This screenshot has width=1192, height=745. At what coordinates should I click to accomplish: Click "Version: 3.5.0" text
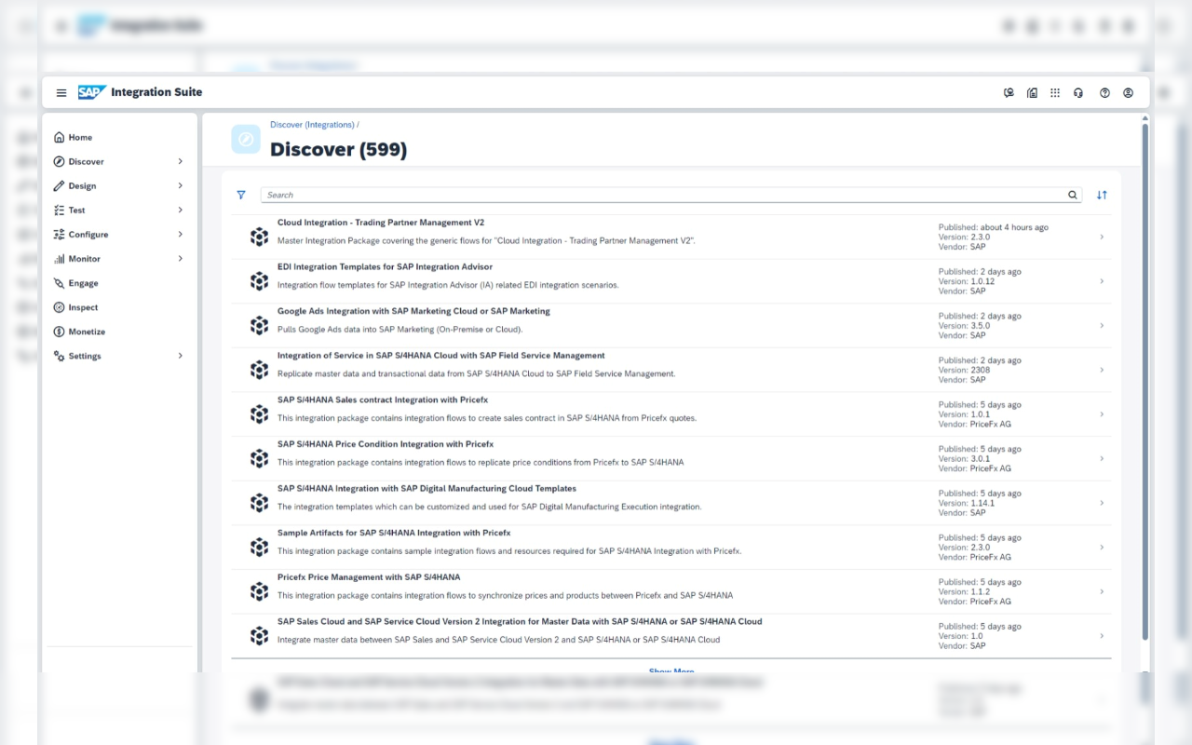pyautogui.click(x=964, y=326)
